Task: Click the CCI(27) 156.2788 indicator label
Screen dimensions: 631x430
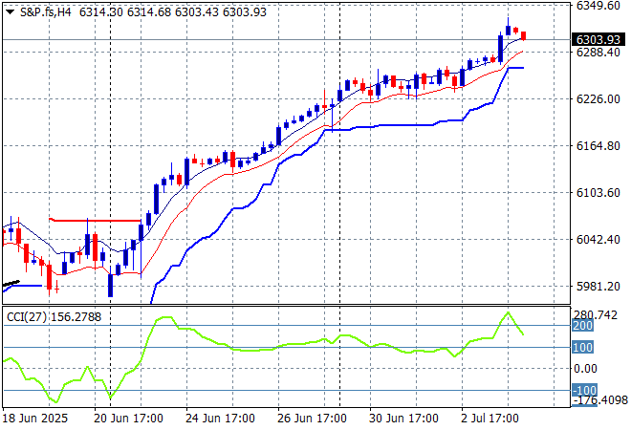Action: 54,317
